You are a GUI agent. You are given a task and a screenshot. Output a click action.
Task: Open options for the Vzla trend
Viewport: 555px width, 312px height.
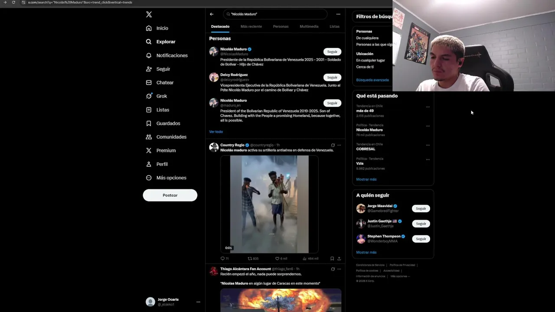(428, 159)
